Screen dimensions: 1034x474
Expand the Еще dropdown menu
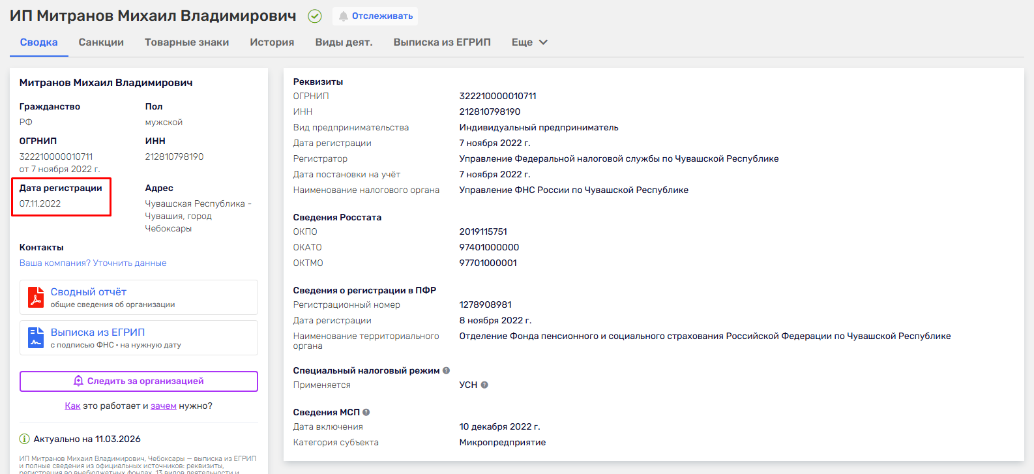click(529, 42)
